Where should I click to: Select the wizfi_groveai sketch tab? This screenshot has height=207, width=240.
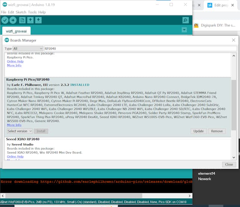pos(16,31)
